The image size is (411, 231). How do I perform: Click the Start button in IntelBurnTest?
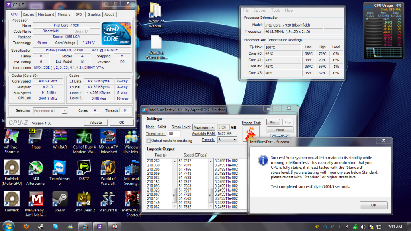click(x=273, y=122)
